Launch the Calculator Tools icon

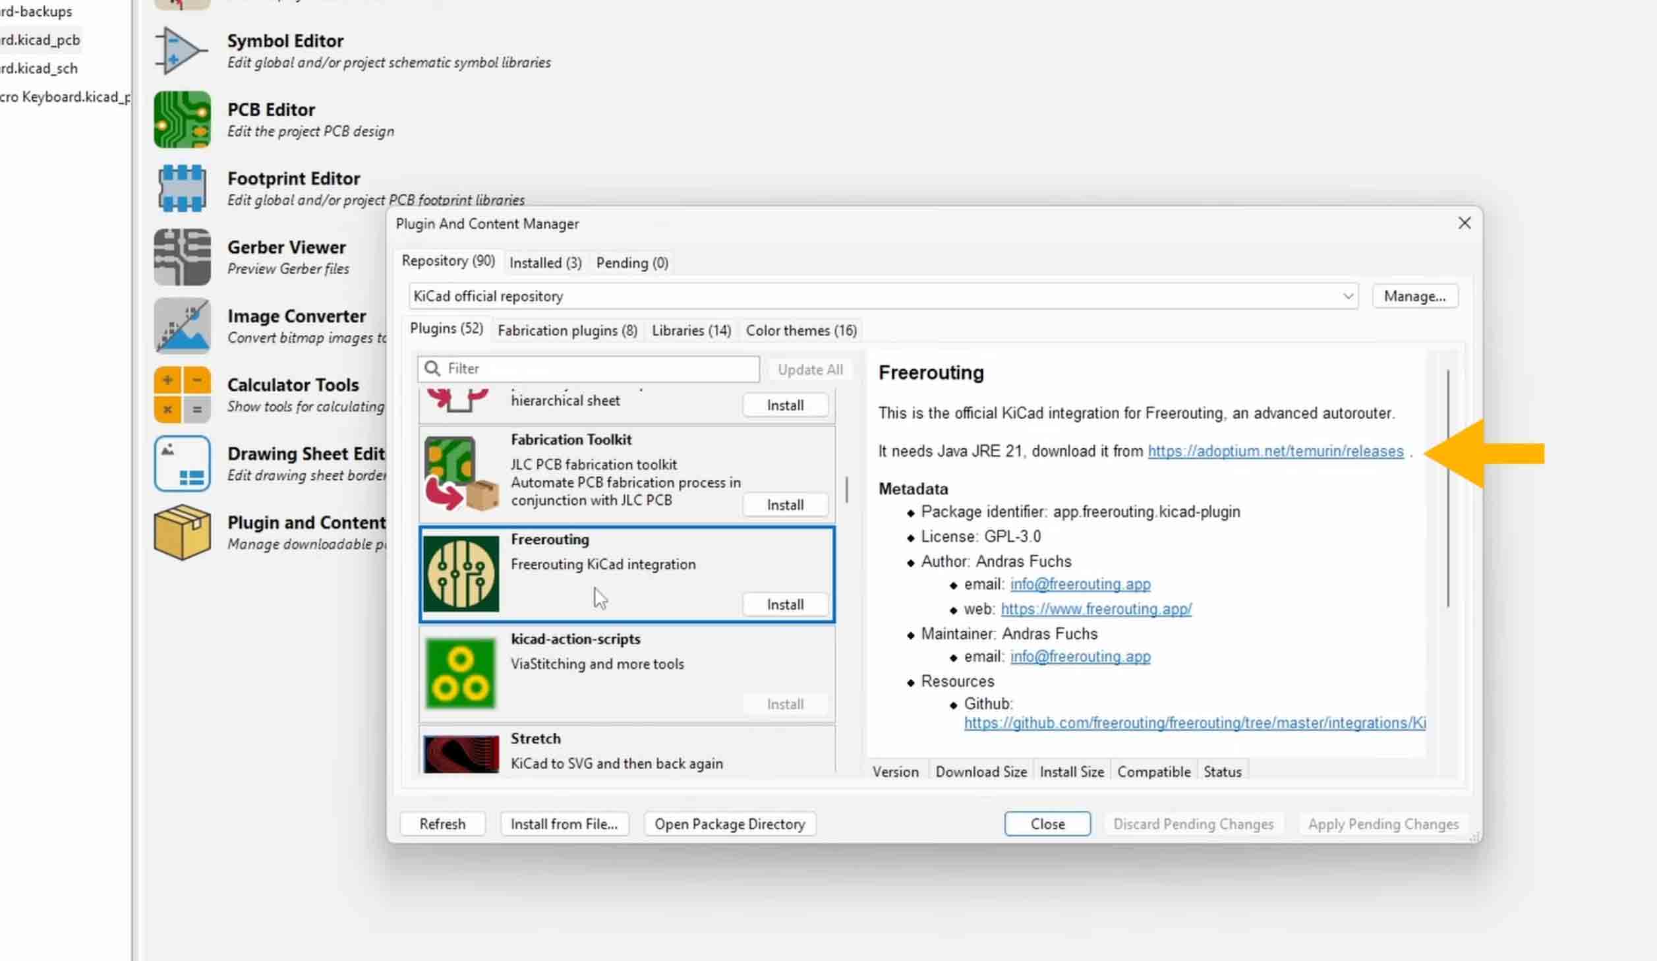182,394
